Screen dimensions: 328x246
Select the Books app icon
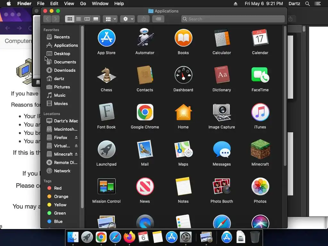click(183, 38)
